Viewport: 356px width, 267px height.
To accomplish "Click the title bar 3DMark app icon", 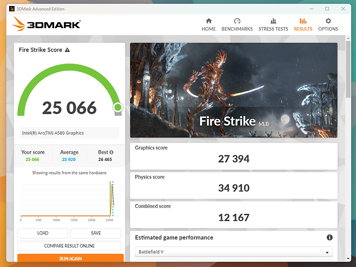I will pos(11,8).
